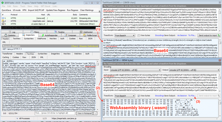Viewport: 222px width, 122px height.
Task: Open Inspectors via its magnifier icon
Action: coord(24,35)
